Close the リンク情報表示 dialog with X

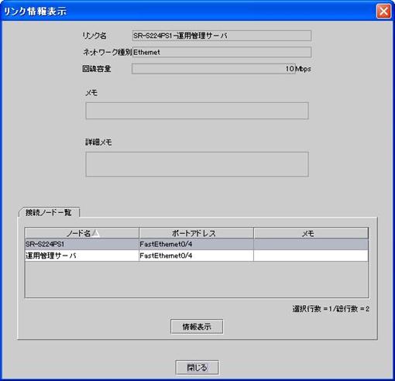(383, 12)
